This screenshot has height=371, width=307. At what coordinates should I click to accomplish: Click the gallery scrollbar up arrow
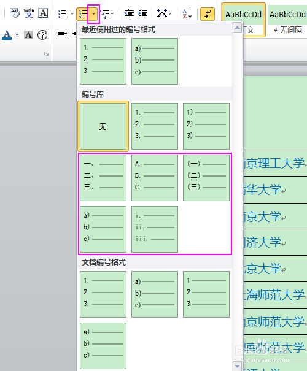pyautogui.click(x=237, y=28)
